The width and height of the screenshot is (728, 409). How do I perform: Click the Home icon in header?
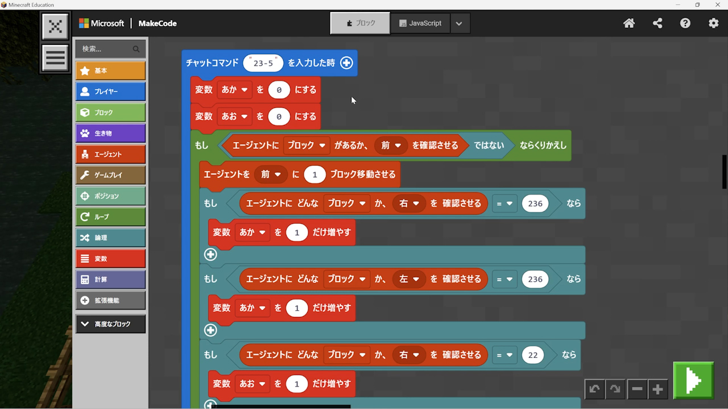tap(629, 23)
